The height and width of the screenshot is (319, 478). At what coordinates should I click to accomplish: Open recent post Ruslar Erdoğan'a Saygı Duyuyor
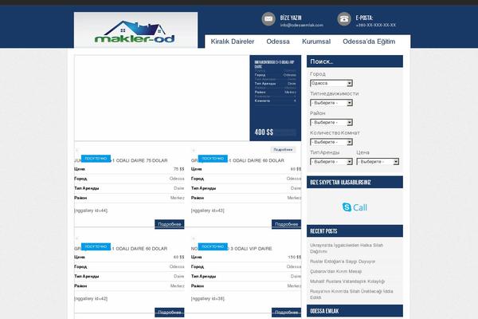tap(343, 262)
